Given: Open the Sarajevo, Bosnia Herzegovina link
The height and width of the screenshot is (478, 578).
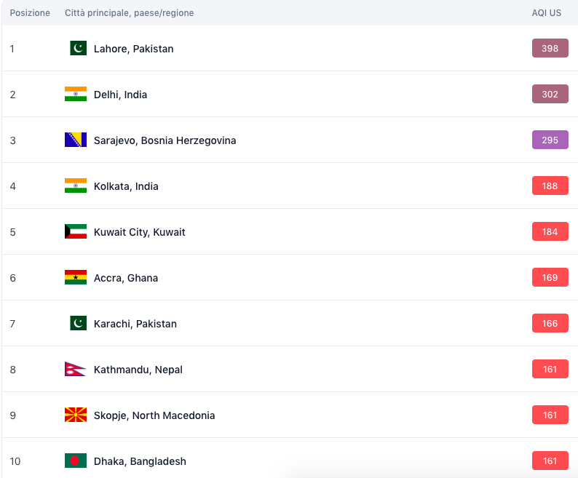Looking at the screenshot, I should tap(165, 140).
